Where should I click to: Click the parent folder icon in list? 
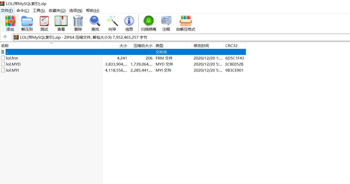point(3,52)
